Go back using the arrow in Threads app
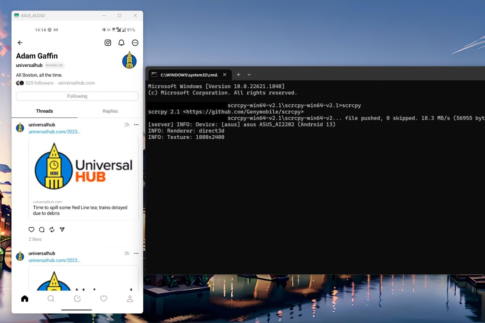485x323 pixels. click(x=20, y=43)
